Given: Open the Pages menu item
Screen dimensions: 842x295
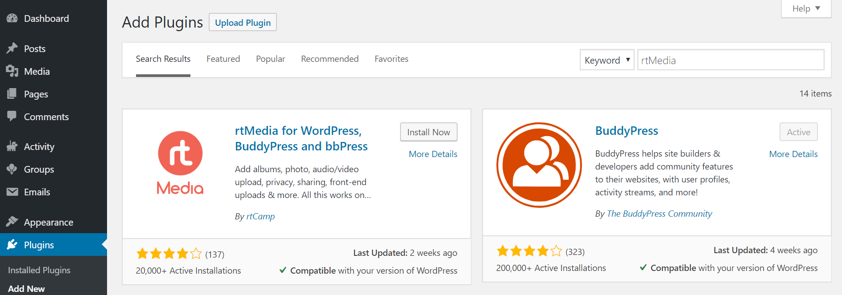Looking at the screenshot, I should tap(54, 94).
